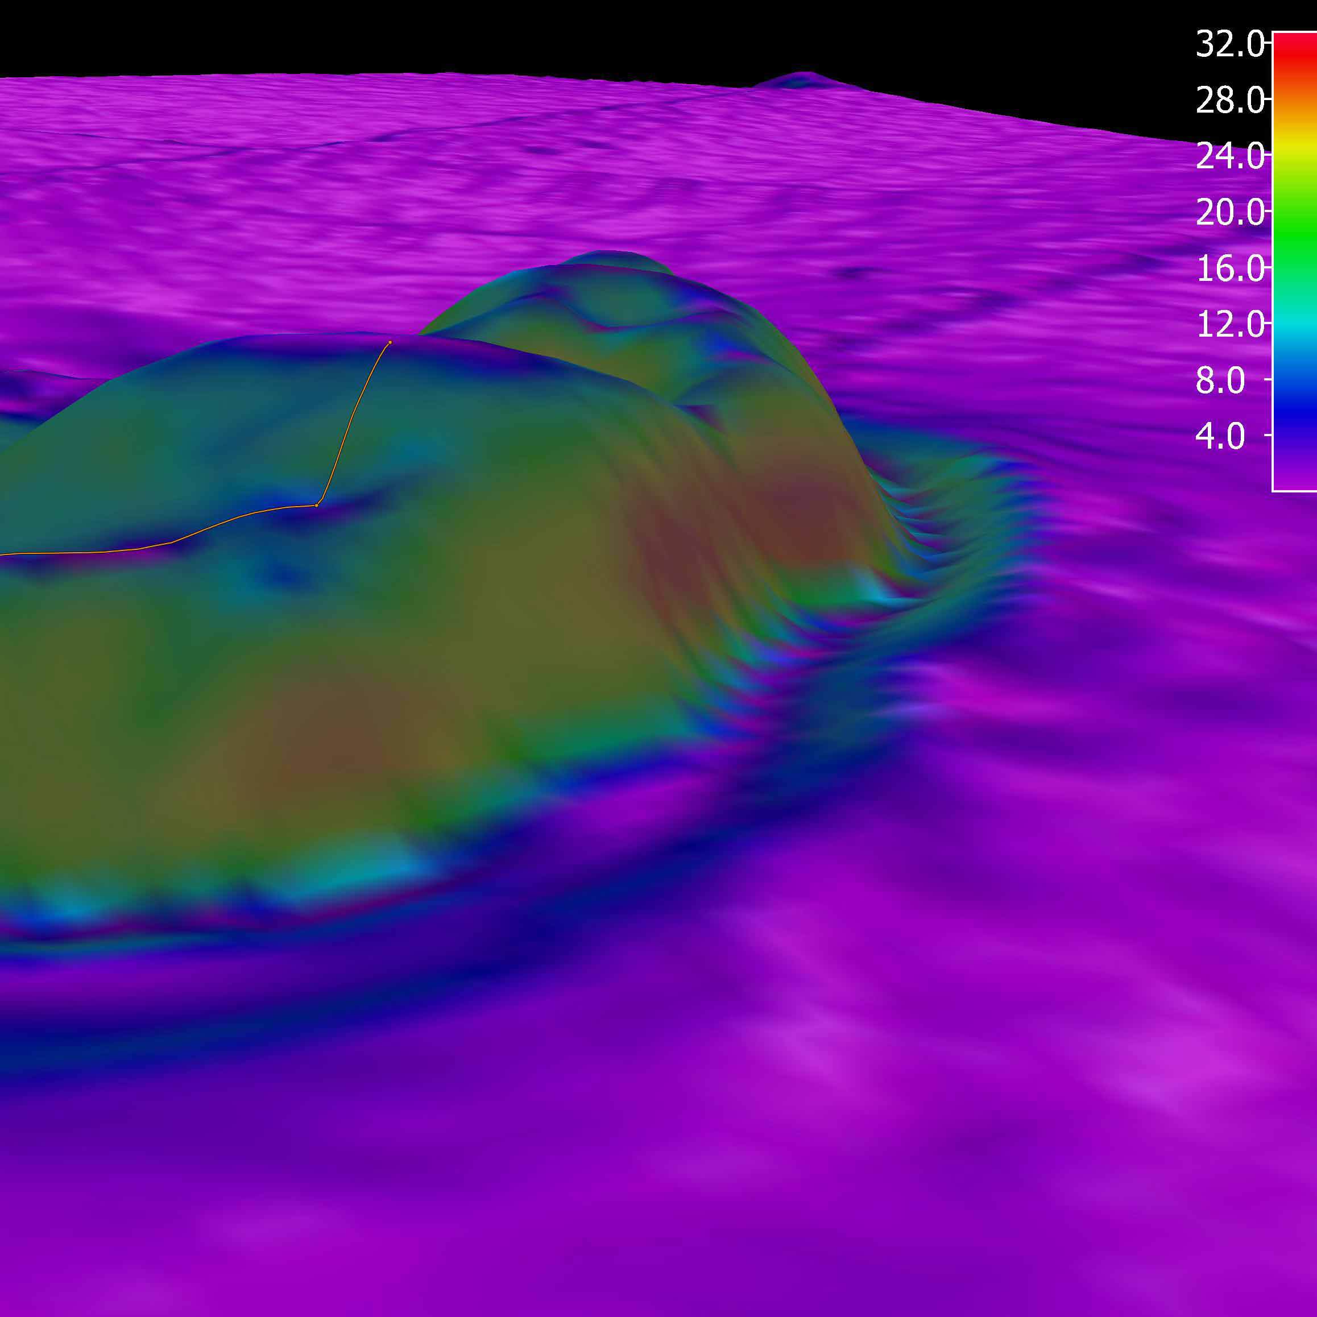Click the 8.0 label on color scale
This screenshot has width=1317, height=1317.
(1220, 380)
